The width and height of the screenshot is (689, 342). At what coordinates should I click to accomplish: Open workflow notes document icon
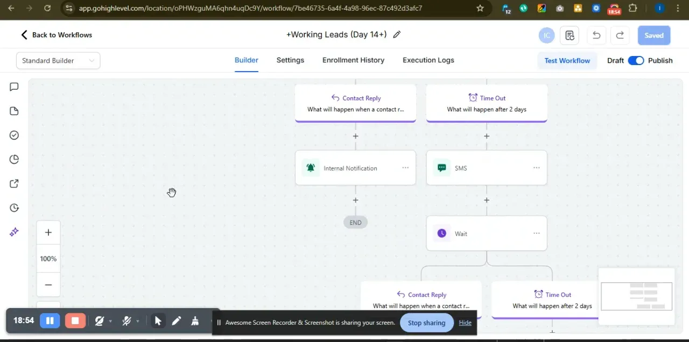click(570, 35)
